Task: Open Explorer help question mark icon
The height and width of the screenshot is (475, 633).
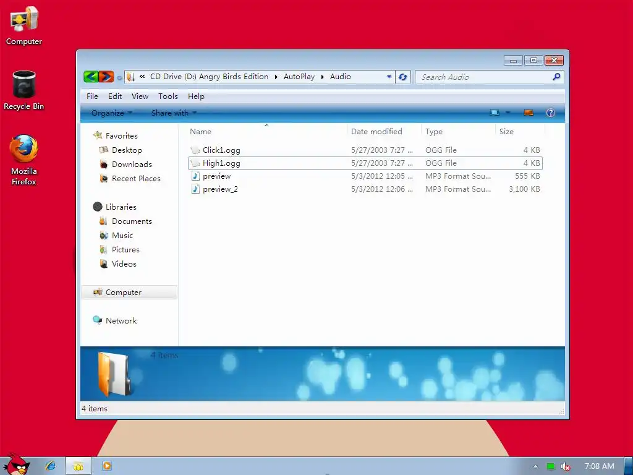Action: pyautogui.click(x=551, y=113)
